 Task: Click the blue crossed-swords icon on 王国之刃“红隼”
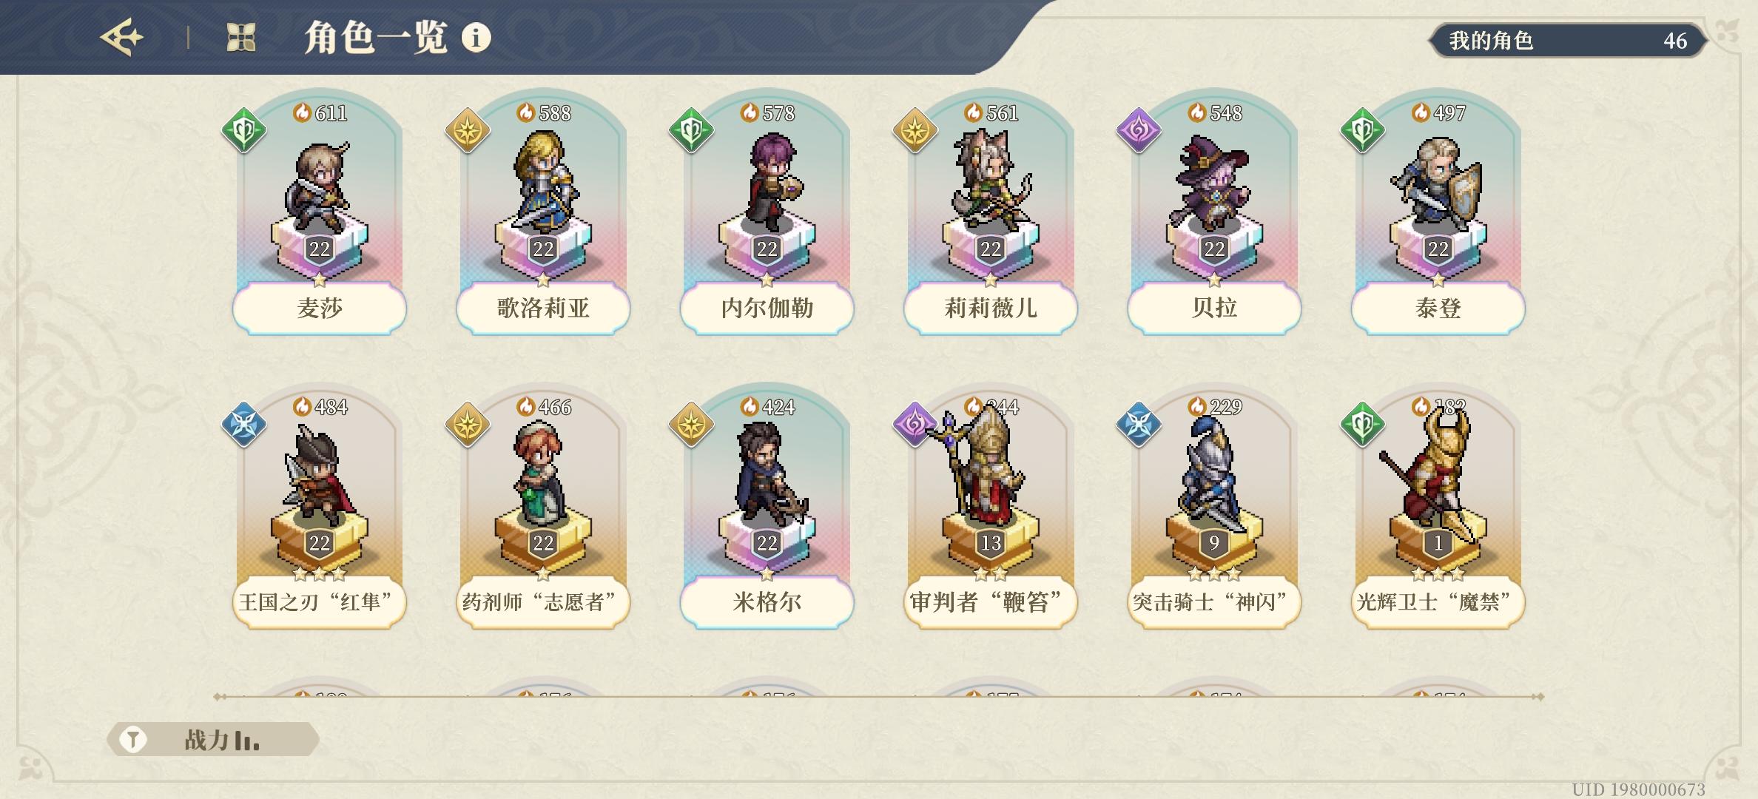[244, 425]
